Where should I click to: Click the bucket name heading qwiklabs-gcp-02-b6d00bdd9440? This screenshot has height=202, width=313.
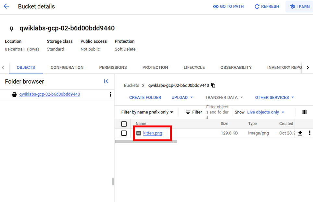pyautogui.click(x=67, y=28)
